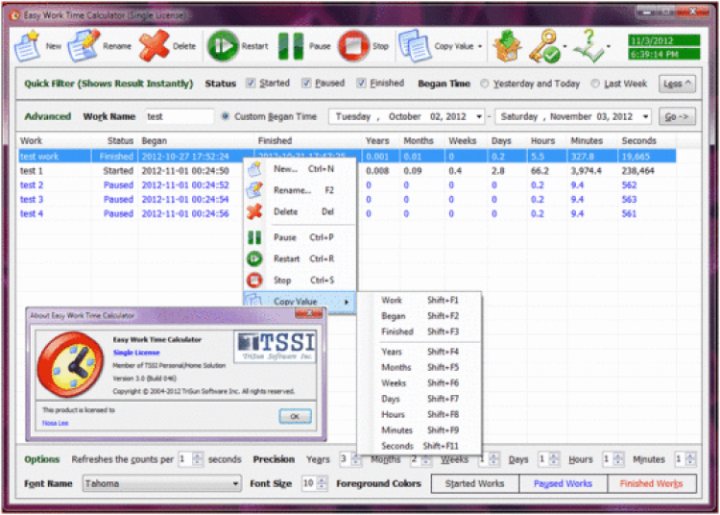Click the Go -> button

click(677, 116)
